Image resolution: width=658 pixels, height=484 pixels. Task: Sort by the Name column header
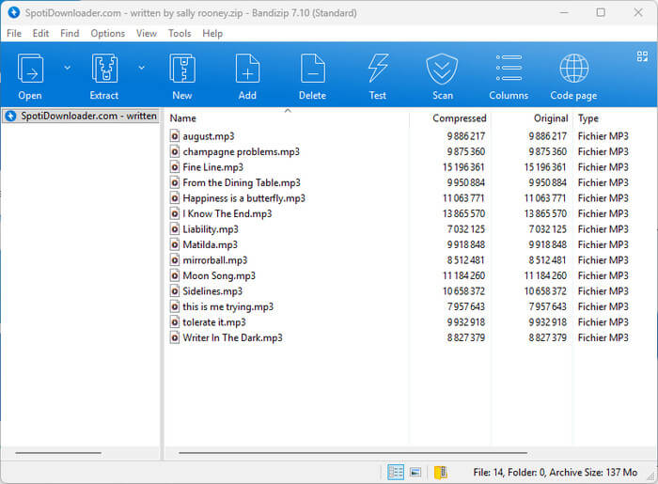pos(183,118)
